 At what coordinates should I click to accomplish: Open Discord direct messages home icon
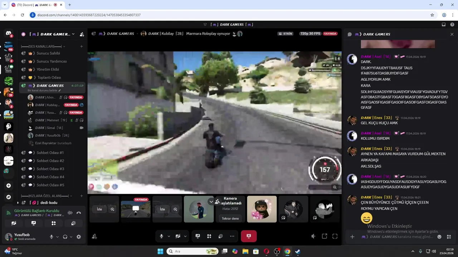(x=9, y=34)
